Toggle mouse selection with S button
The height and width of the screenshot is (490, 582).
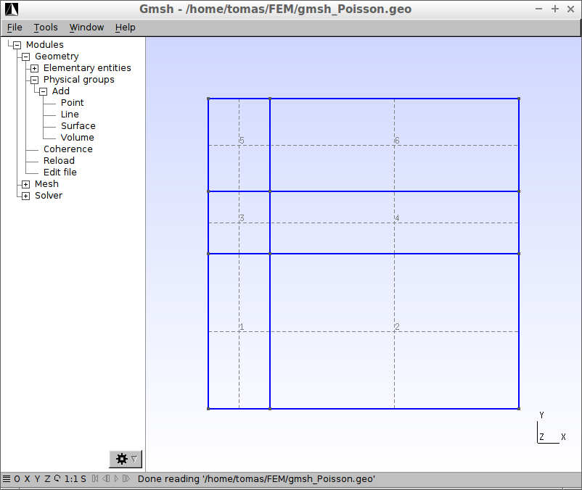(x=83, y=479)
